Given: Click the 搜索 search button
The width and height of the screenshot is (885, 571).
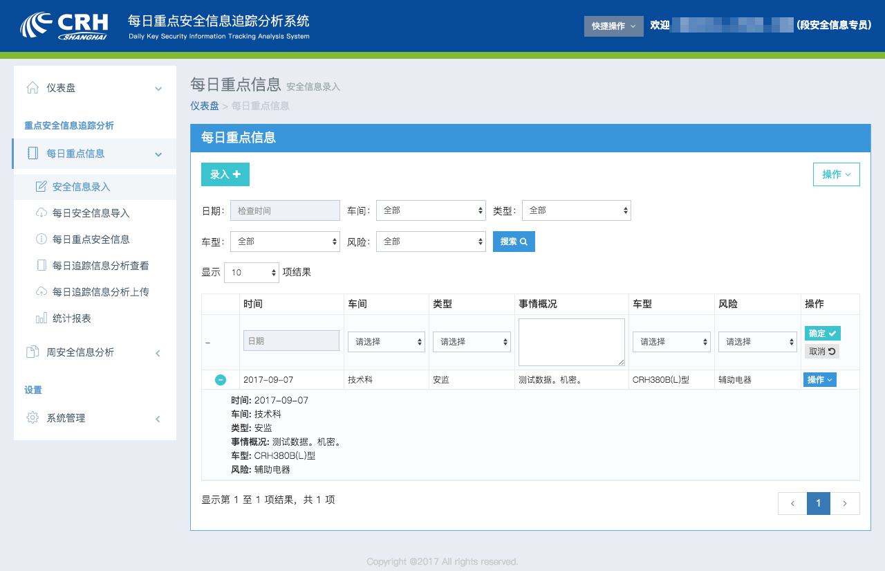Looking at the screenshot, I should coord(514,242).
